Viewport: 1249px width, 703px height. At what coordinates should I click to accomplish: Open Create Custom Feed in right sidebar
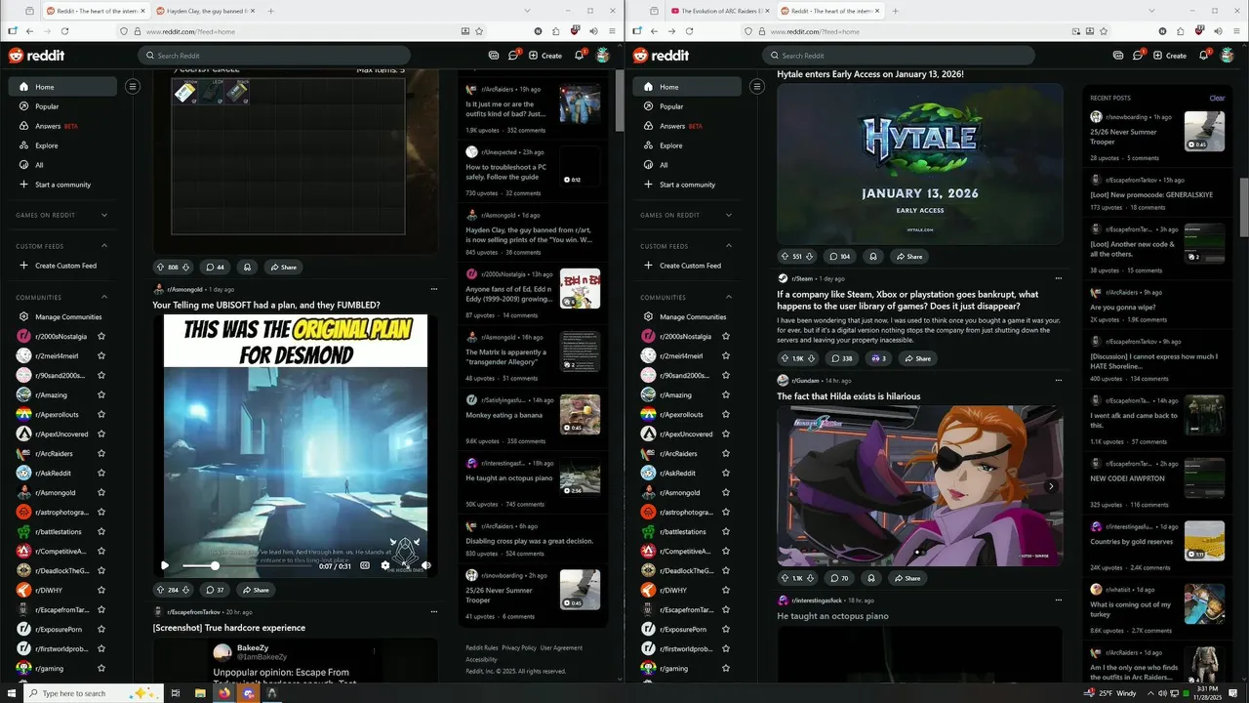click(687, 266)
